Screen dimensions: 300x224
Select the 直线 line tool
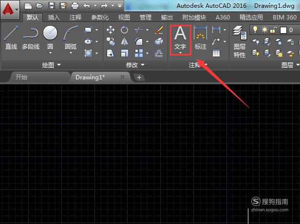[11, 37]
